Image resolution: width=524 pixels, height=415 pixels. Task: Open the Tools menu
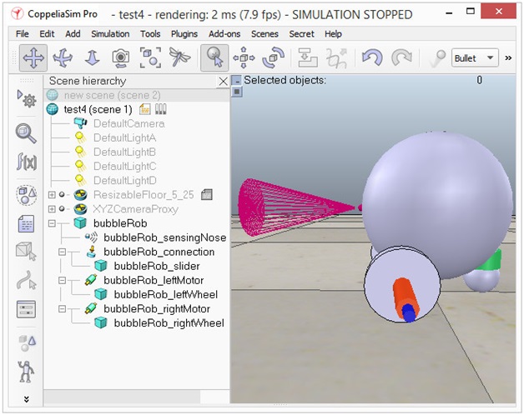click(150, 33)
